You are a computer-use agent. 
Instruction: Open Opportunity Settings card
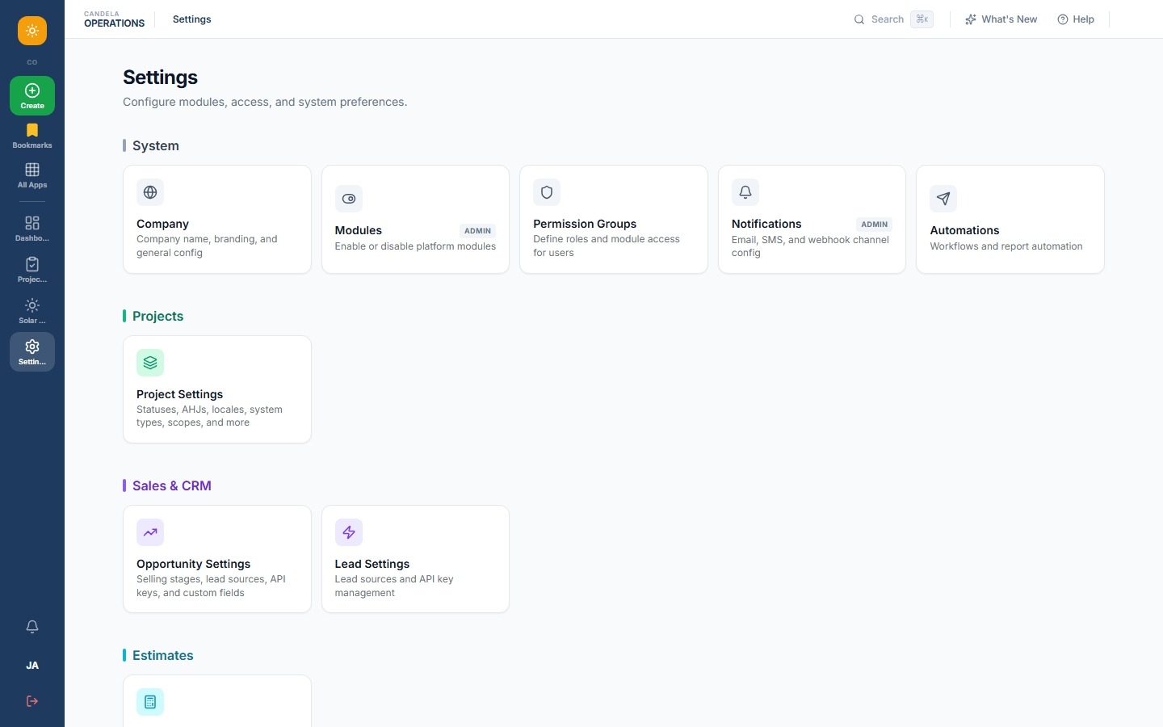217,559
